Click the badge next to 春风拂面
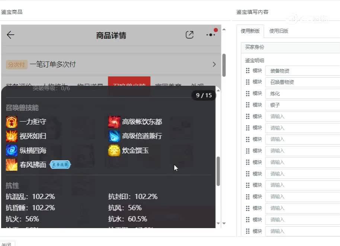The height and width of the screenshot is (246, 340). coord(60,164)
